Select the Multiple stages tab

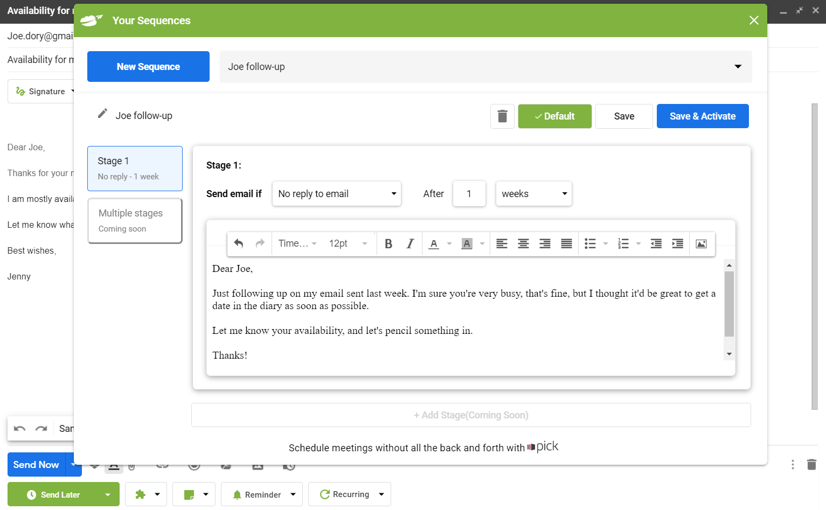coord(135,221)
